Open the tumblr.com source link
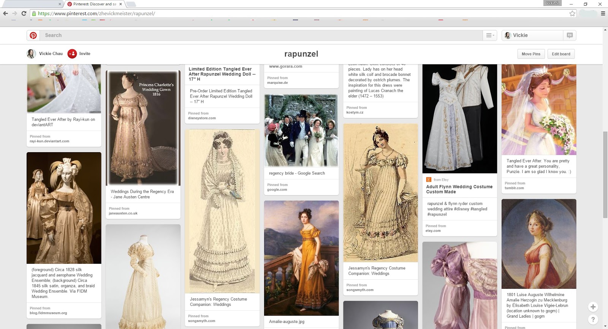 pos(514,188)
